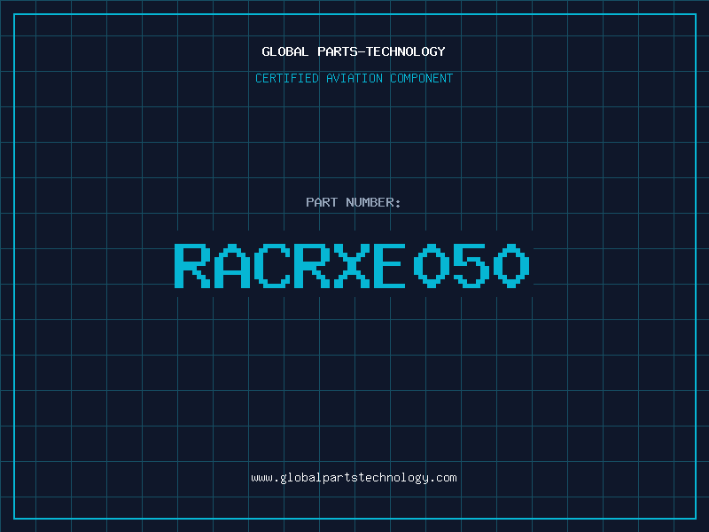The width and height of the screenshot is (709, 532).
Task: Select the word TECHNOLOGY in the header
Action: click(x=405, y=51)
